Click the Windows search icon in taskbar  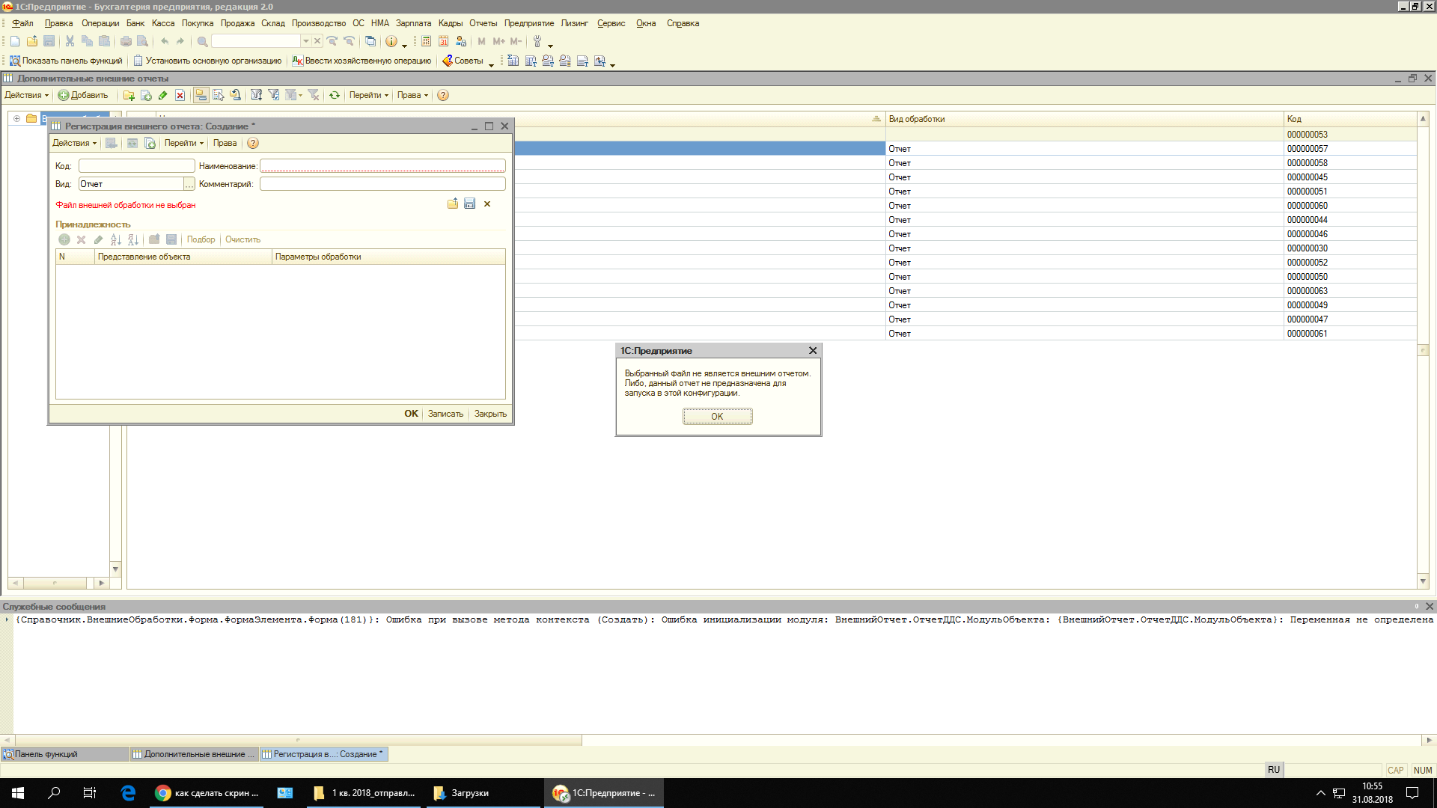[54, 793]
